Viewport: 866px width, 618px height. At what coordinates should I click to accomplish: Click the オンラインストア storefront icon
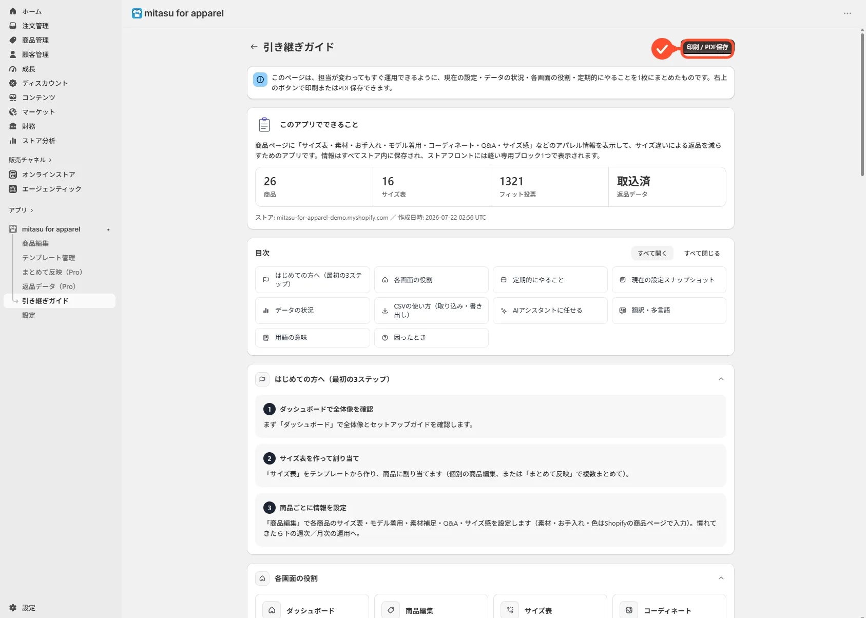pyautogui.click(x=13, y=175)
